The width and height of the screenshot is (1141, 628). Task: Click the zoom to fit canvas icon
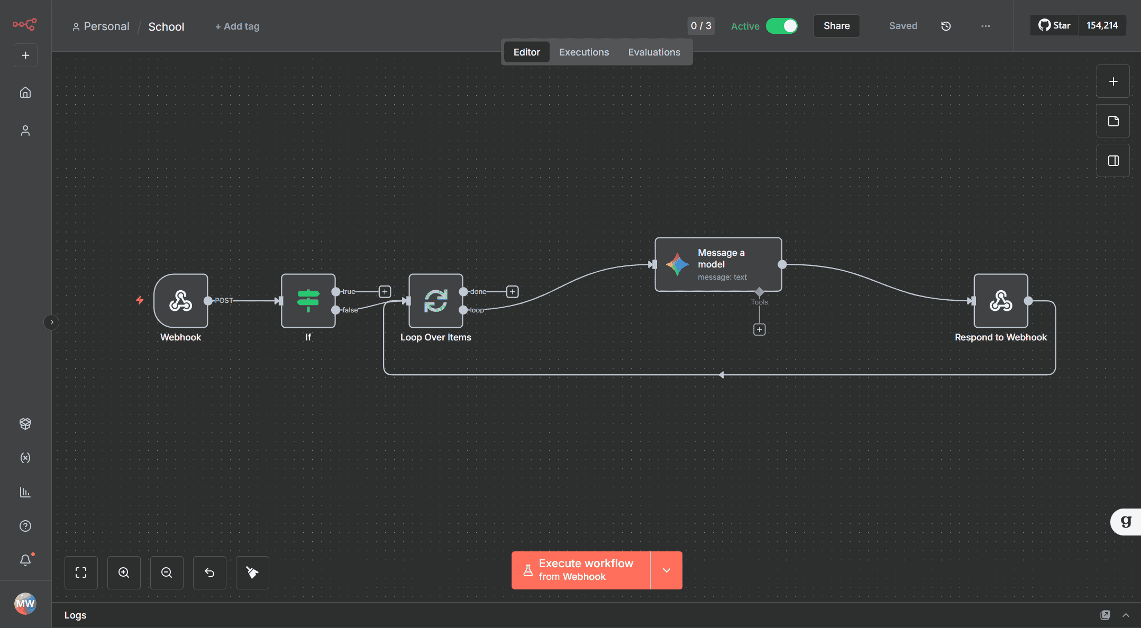pyautogui.click(x=81, y=572)
